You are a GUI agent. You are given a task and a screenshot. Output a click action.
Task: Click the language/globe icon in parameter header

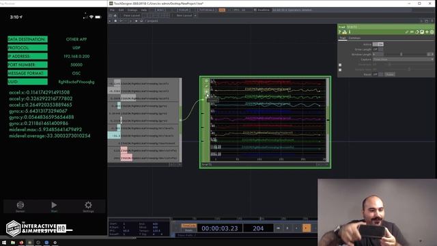pos(422,32)
